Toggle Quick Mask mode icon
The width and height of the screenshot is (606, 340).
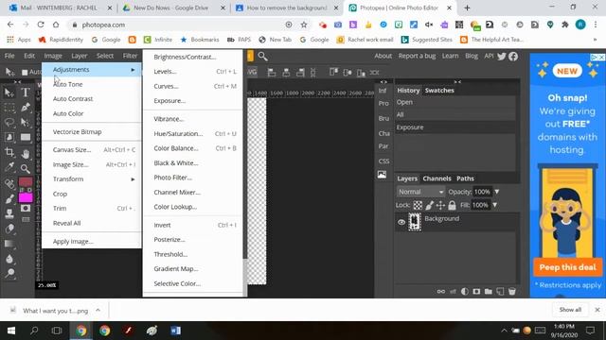coord(26,208)
